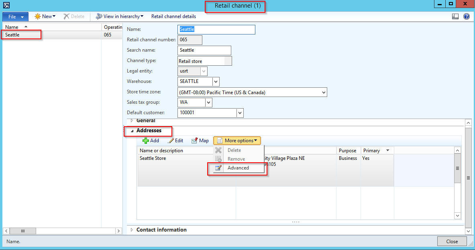Click the View in hierarchy icon
The image size is (475, 250).
98,16
